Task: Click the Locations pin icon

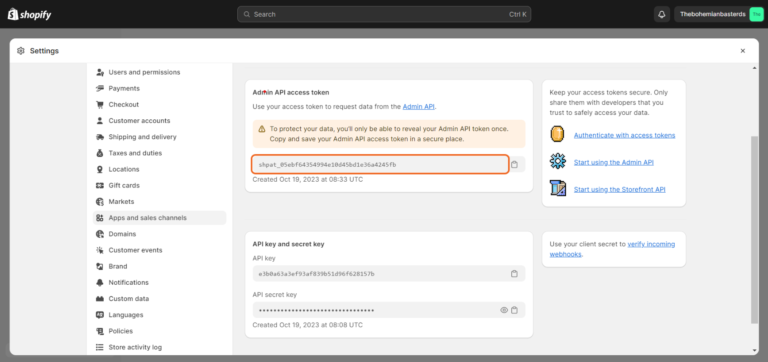Action: (x=100, y=169)
